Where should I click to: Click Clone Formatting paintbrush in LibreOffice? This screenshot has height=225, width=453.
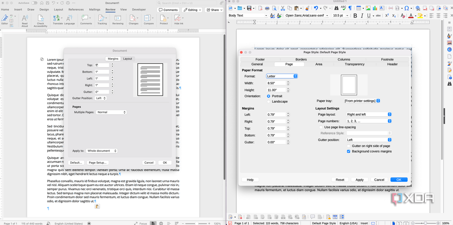307,8
